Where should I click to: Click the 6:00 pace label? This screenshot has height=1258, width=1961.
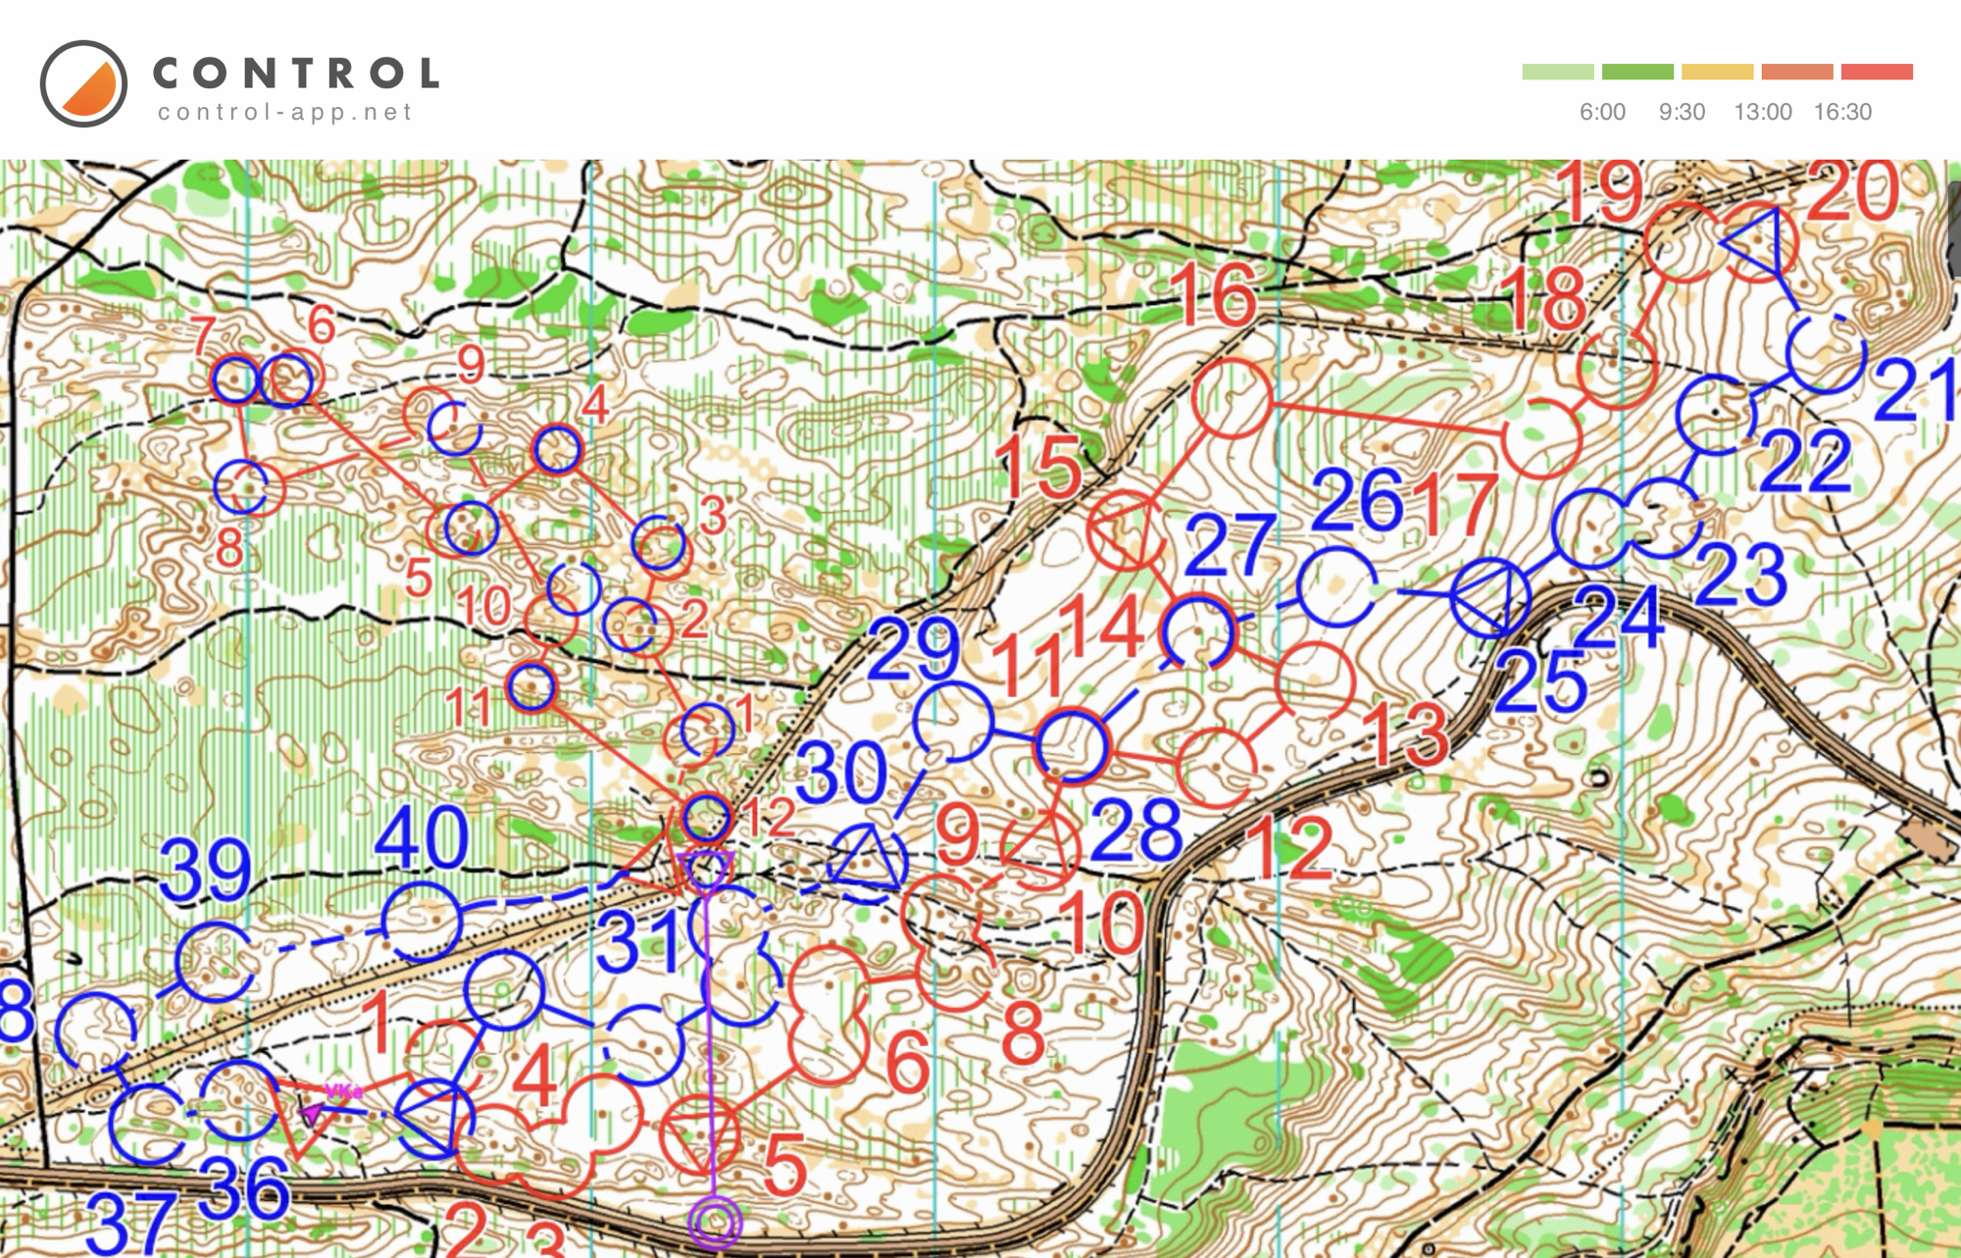click(1602, 112)
